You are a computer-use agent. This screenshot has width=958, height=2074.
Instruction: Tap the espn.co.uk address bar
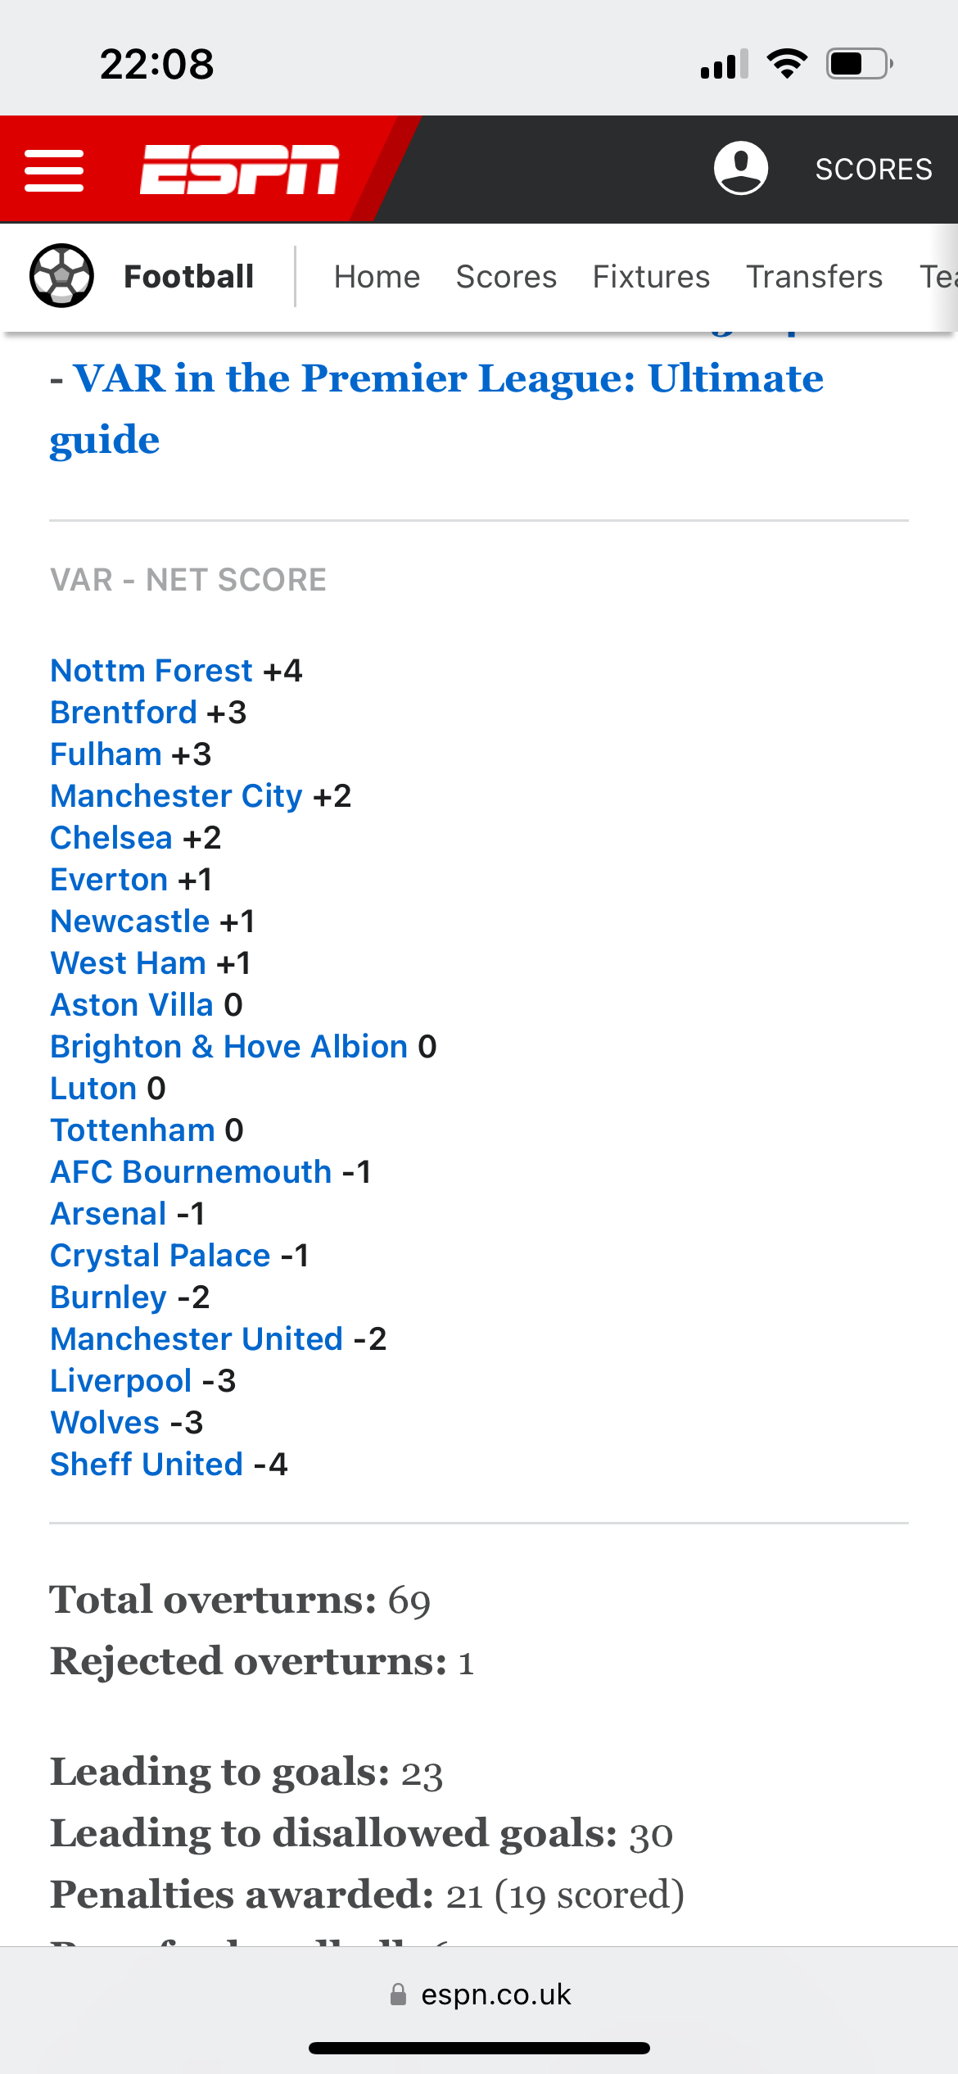pos(480,1995)
